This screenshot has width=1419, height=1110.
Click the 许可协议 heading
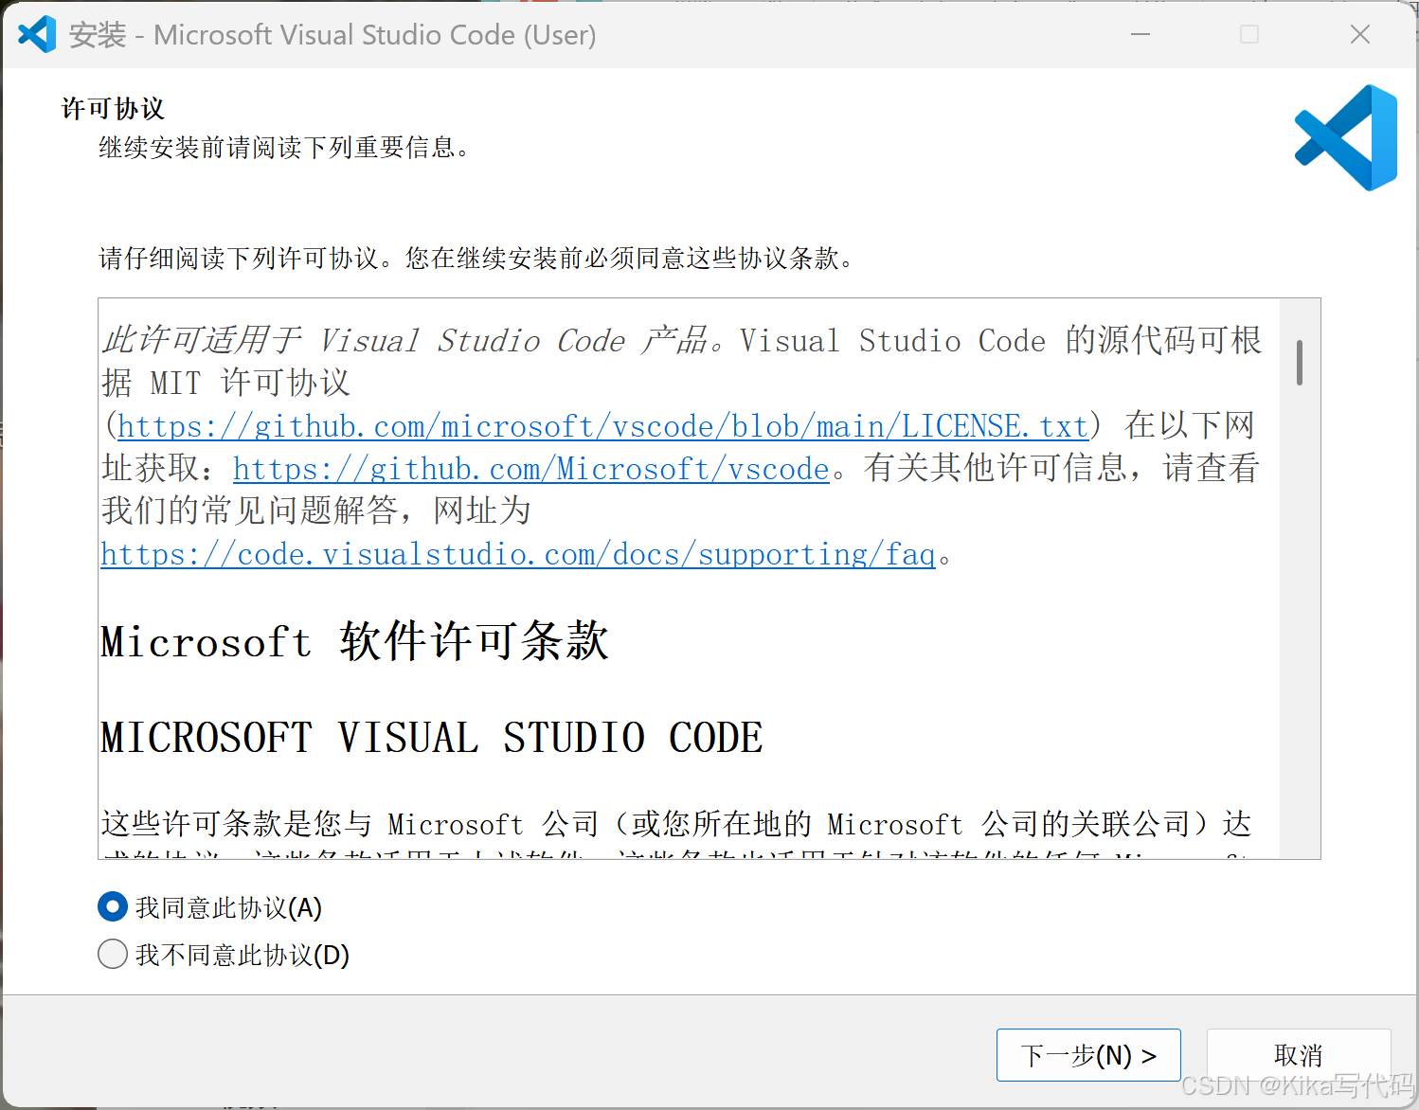click(x=111, y=108)
